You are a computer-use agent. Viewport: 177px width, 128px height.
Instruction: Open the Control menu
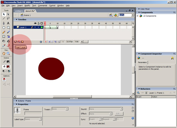tap(52, 6)
